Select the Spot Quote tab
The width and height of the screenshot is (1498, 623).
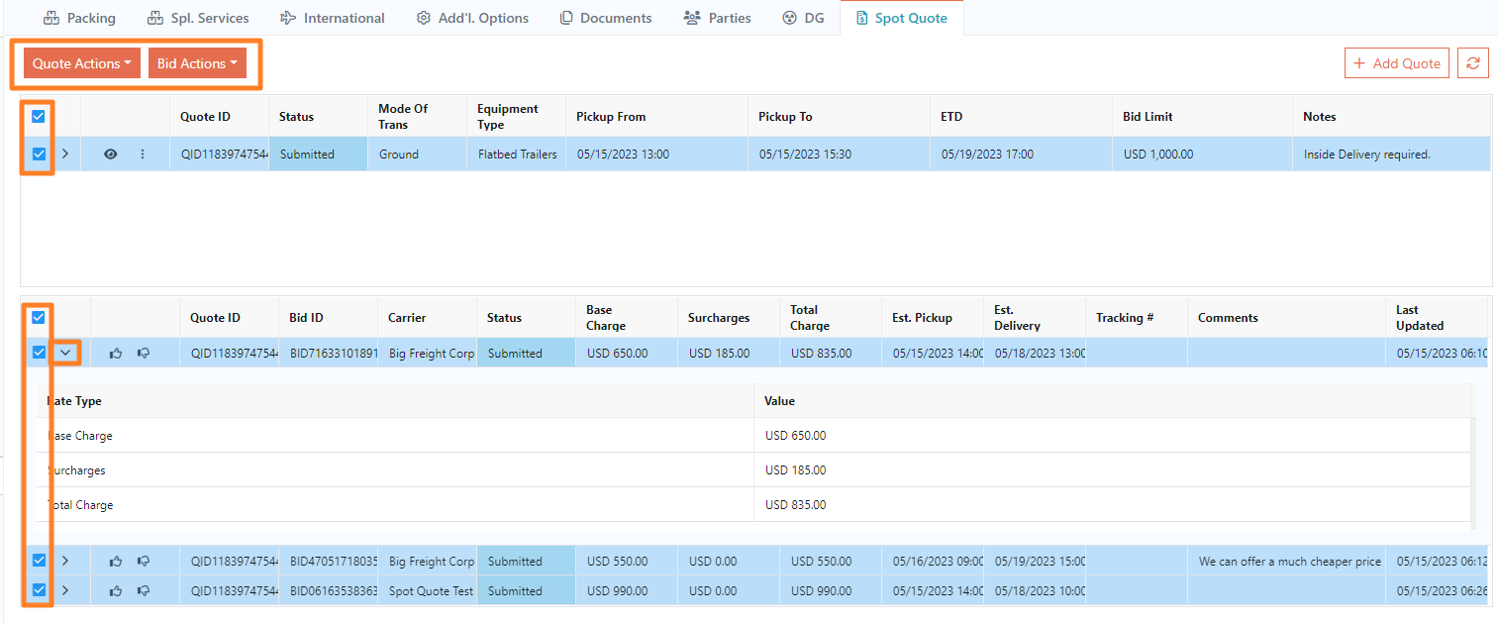[x=901, y=18]
